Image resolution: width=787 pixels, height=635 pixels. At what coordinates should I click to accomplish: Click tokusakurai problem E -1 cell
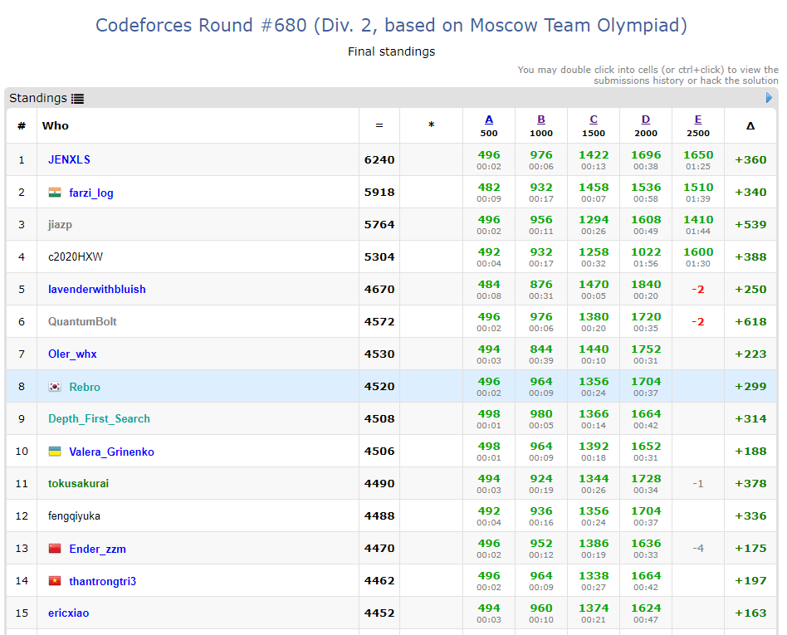[x=697, y=483]
